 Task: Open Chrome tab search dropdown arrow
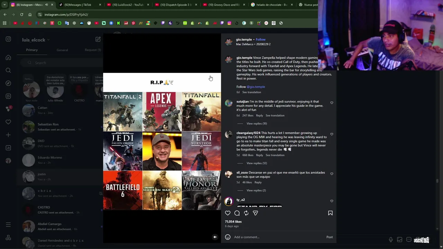5,5
